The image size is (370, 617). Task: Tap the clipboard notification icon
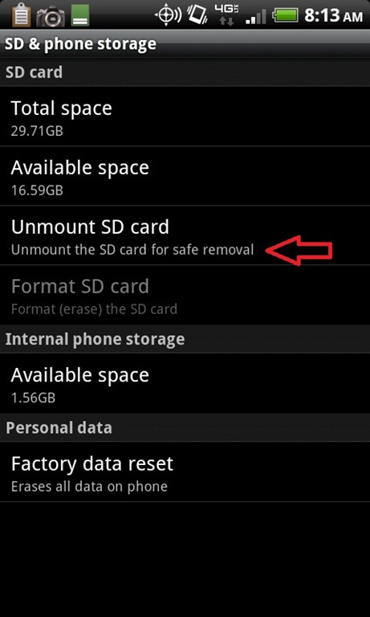[x=20, y=16]
